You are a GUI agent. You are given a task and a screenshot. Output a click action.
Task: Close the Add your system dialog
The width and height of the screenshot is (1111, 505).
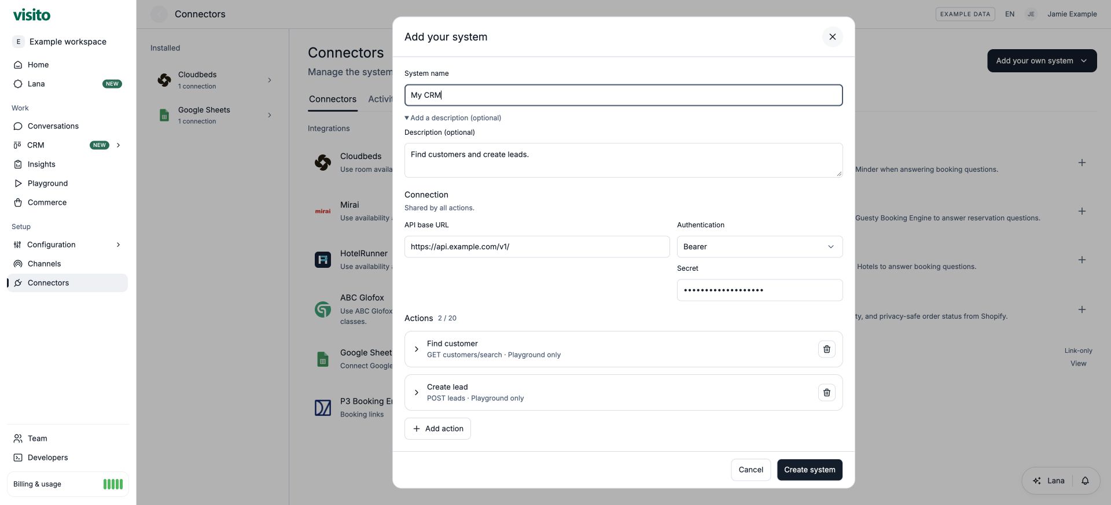point(832,37)
